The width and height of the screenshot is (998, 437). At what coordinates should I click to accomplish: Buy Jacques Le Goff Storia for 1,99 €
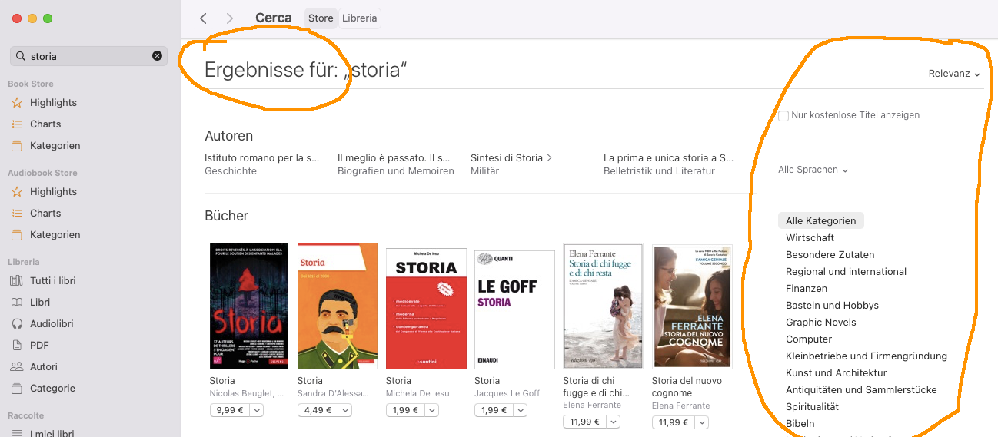(x=495, y=410)
